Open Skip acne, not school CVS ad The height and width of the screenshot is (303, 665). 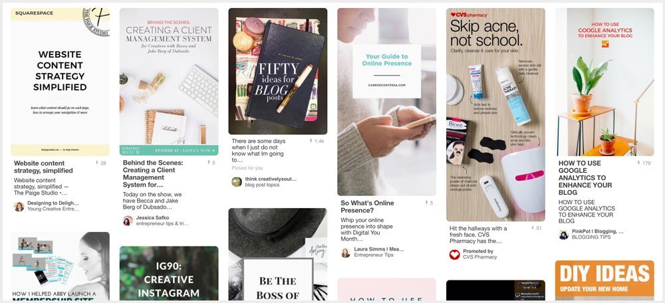tap(496, 114)
